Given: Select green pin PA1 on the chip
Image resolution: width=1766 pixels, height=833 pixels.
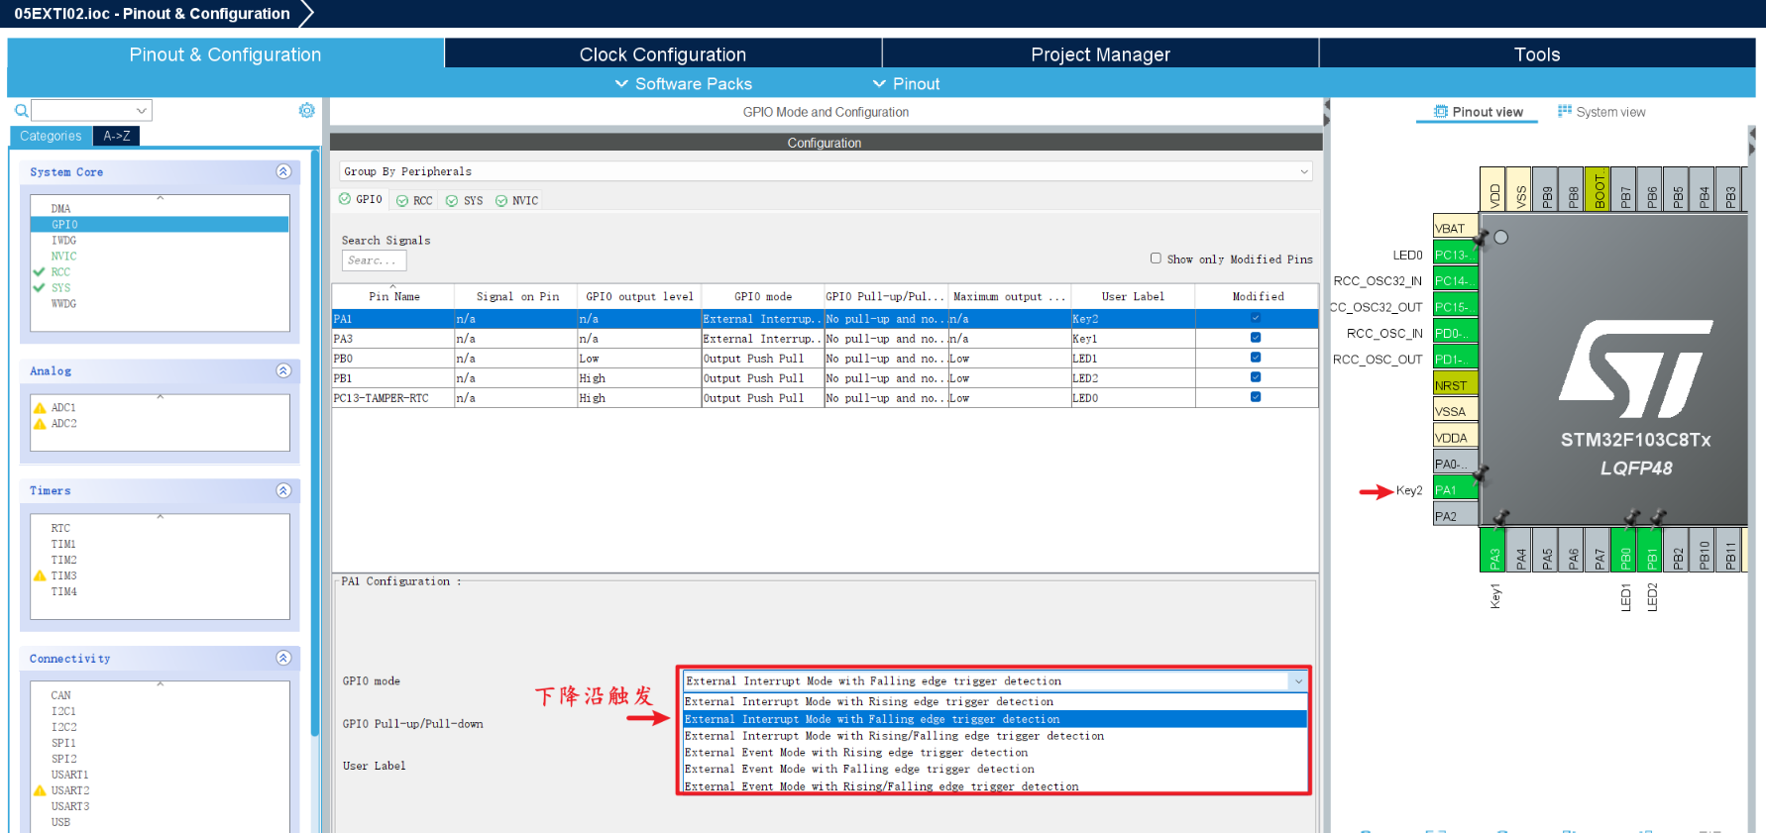Looking at the screenshot, I should (x=1455, y=490).
